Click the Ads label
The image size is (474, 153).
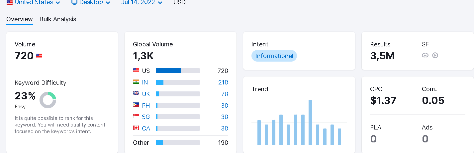tap(427, 127)
